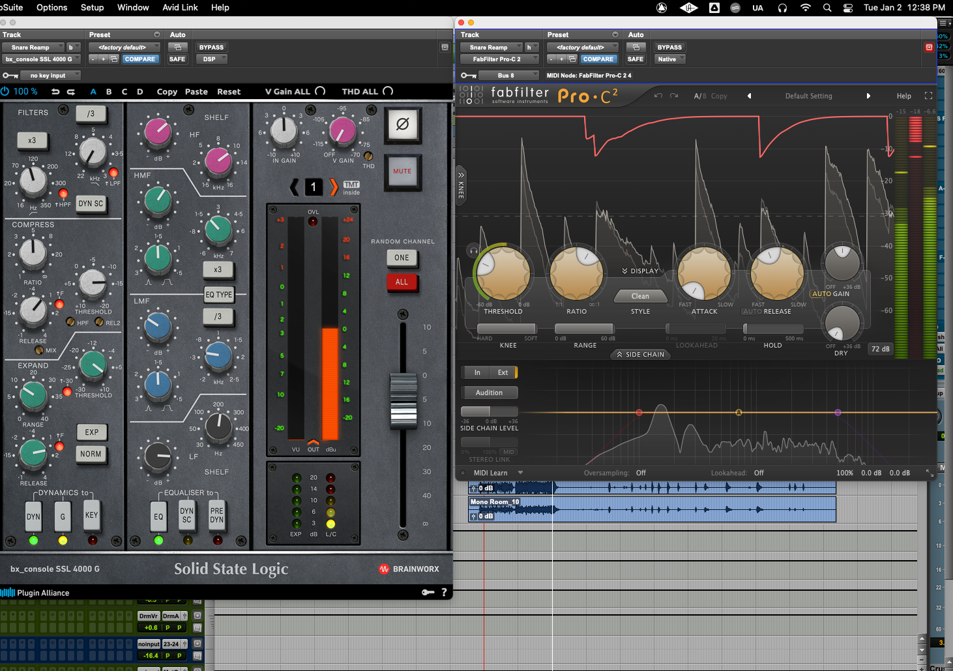Redo in FabFilter Pro-C 2 header
This screenshot has width=953, height=671.
[674, 96]
